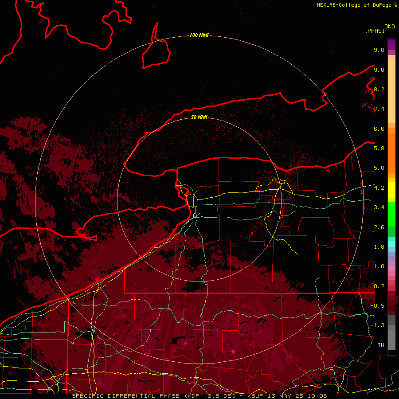
Task: Click the 1.0 legend value
Action: (379, 266)
